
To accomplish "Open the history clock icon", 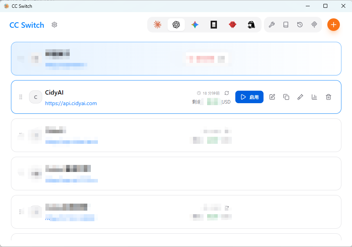I will (x=300, y=25).
